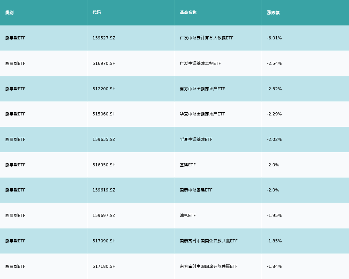The image size is (349, 279).
Task: Click the 基金名称 column header
Action: pos(188,13)
